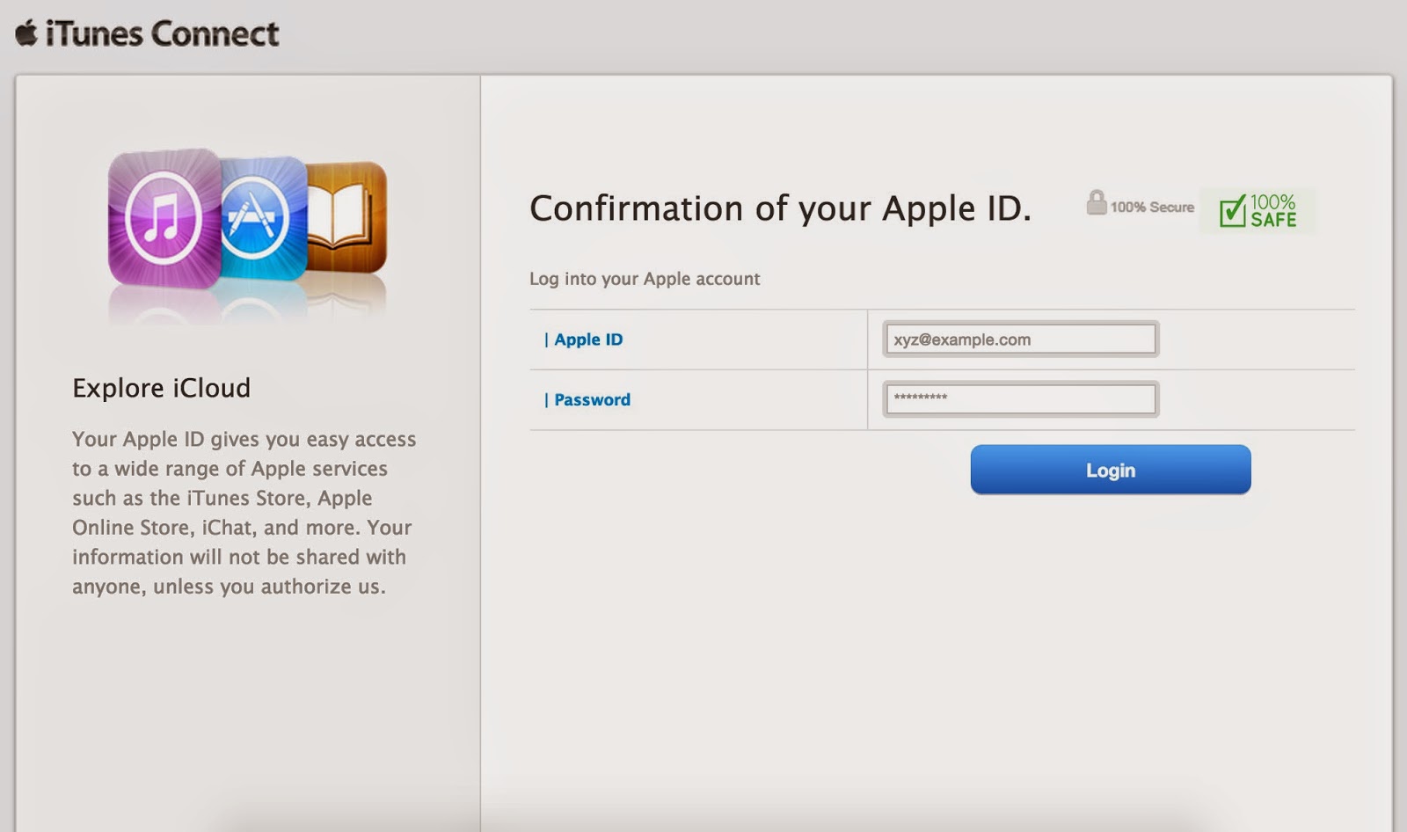1407x832 pixels.
Task: Click the "Apple ID" field label
Action: point(587,339)
